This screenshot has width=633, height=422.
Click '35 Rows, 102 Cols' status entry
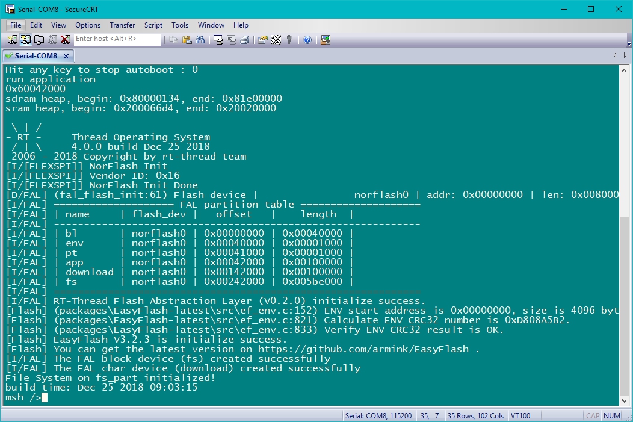tap(475, 415)
